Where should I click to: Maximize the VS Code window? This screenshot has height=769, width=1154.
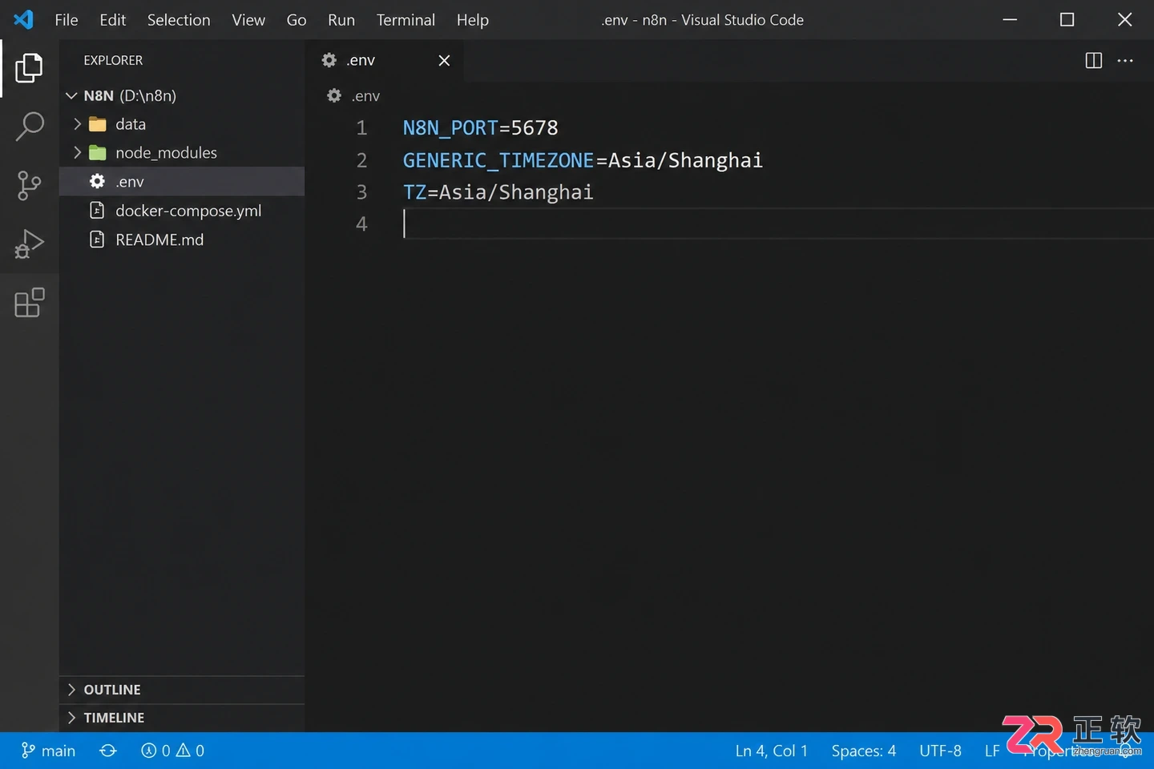coord(1067,19)
